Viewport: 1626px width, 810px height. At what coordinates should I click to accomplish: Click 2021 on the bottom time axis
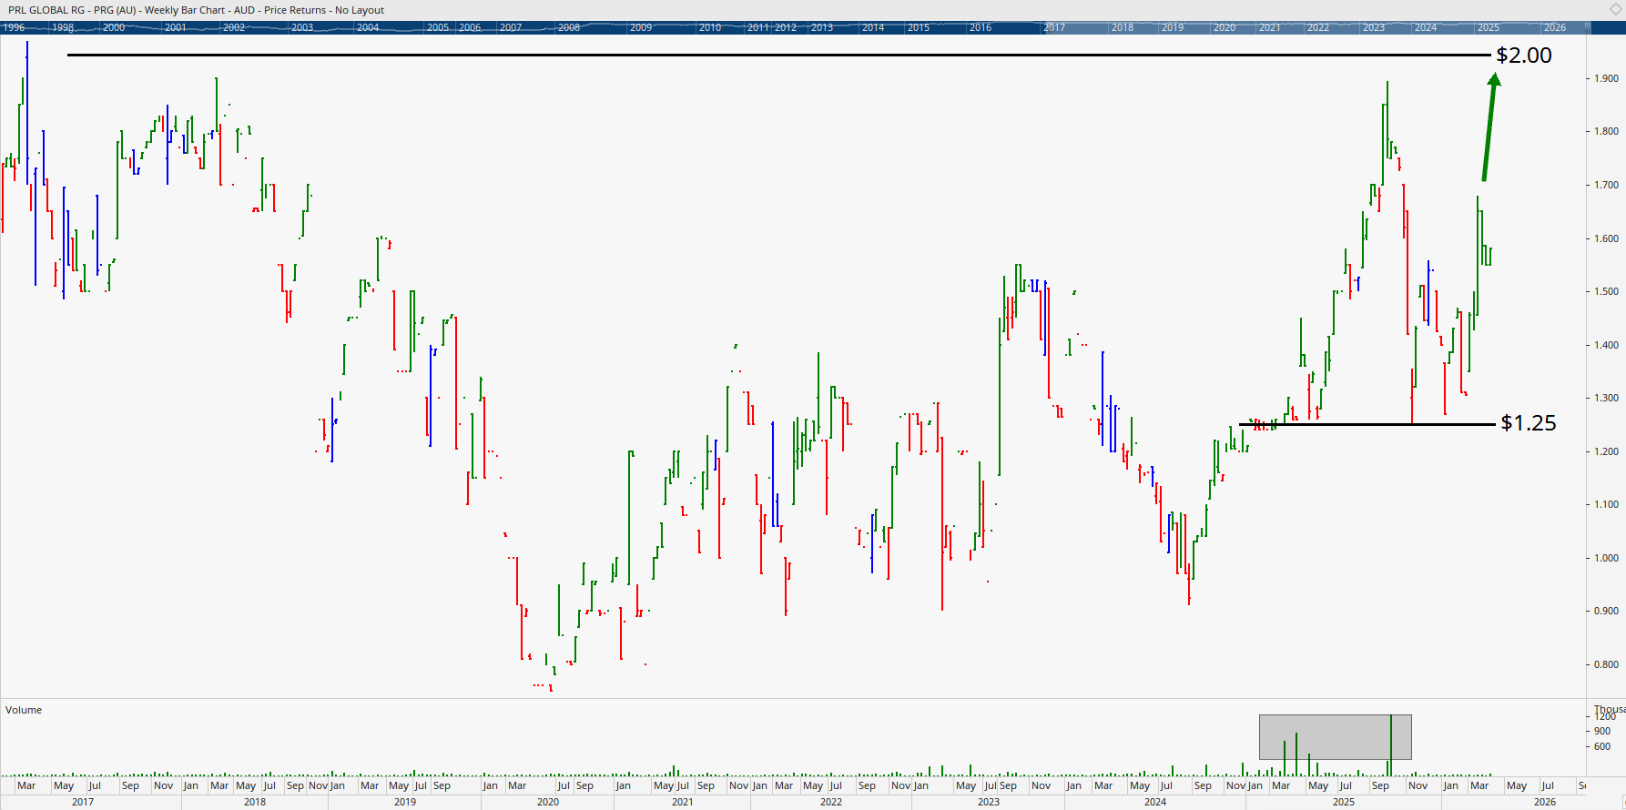click(x=682, y=802)
